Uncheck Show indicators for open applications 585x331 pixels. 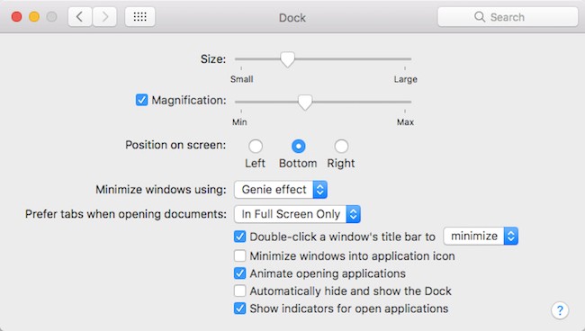[240, 309]
